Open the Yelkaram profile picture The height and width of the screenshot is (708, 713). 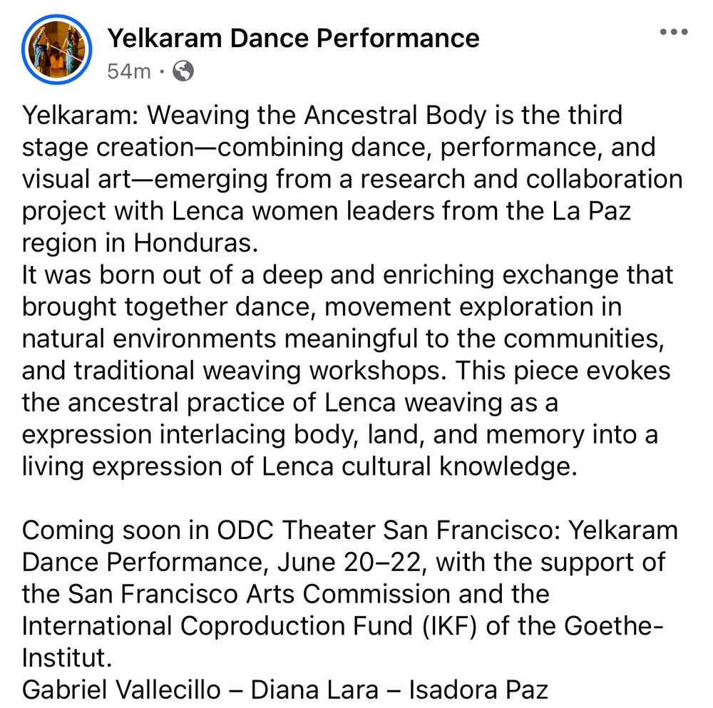(x=57, y=50)
